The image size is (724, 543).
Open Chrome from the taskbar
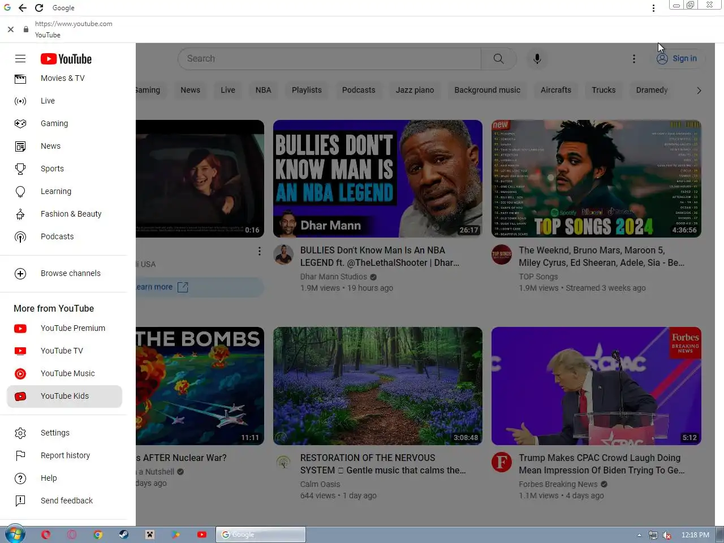pos(98,535)
